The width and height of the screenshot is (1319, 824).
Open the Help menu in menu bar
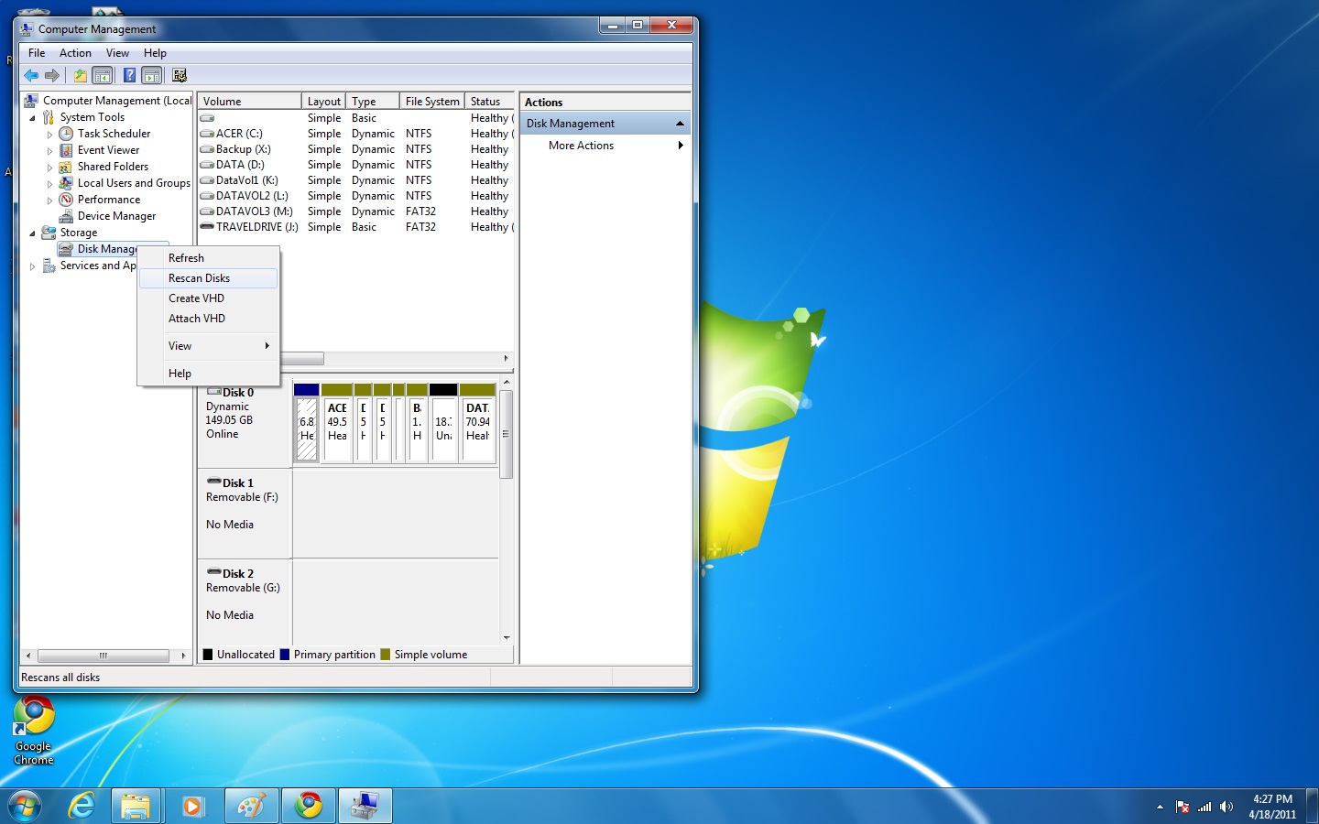155,53
